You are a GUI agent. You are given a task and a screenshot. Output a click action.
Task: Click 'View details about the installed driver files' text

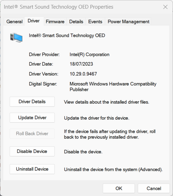point(107,102)
